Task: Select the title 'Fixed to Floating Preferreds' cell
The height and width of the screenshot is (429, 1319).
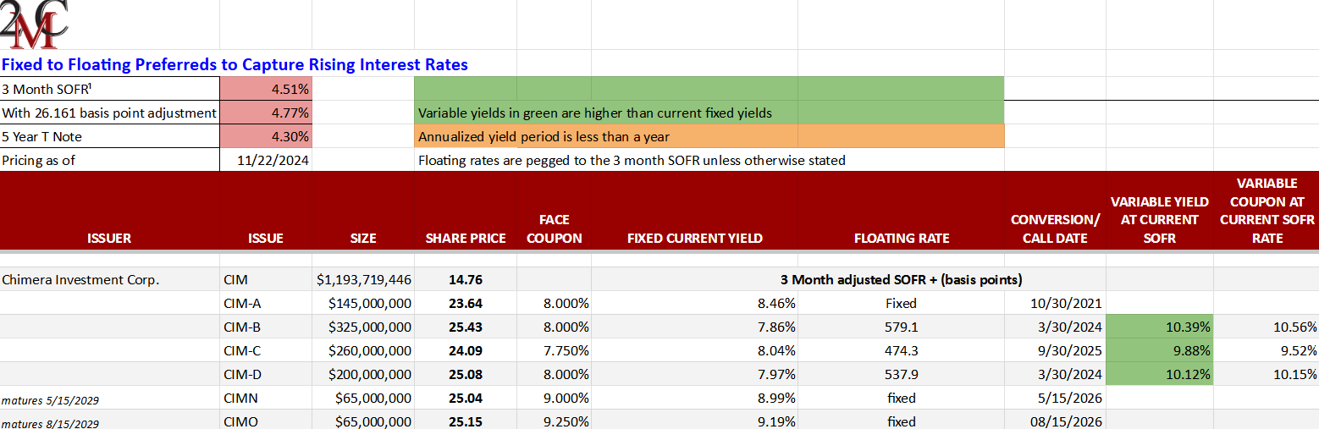Action: coord(235,64)
